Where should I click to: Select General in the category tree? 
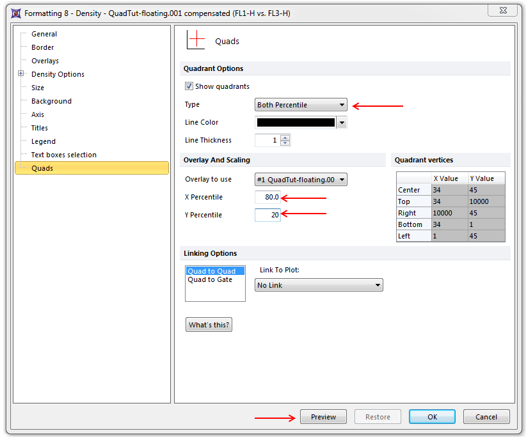(44, 34)
